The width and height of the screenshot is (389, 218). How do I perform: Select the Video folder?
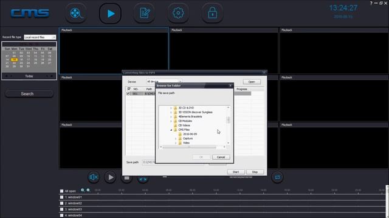click(186, 143)
